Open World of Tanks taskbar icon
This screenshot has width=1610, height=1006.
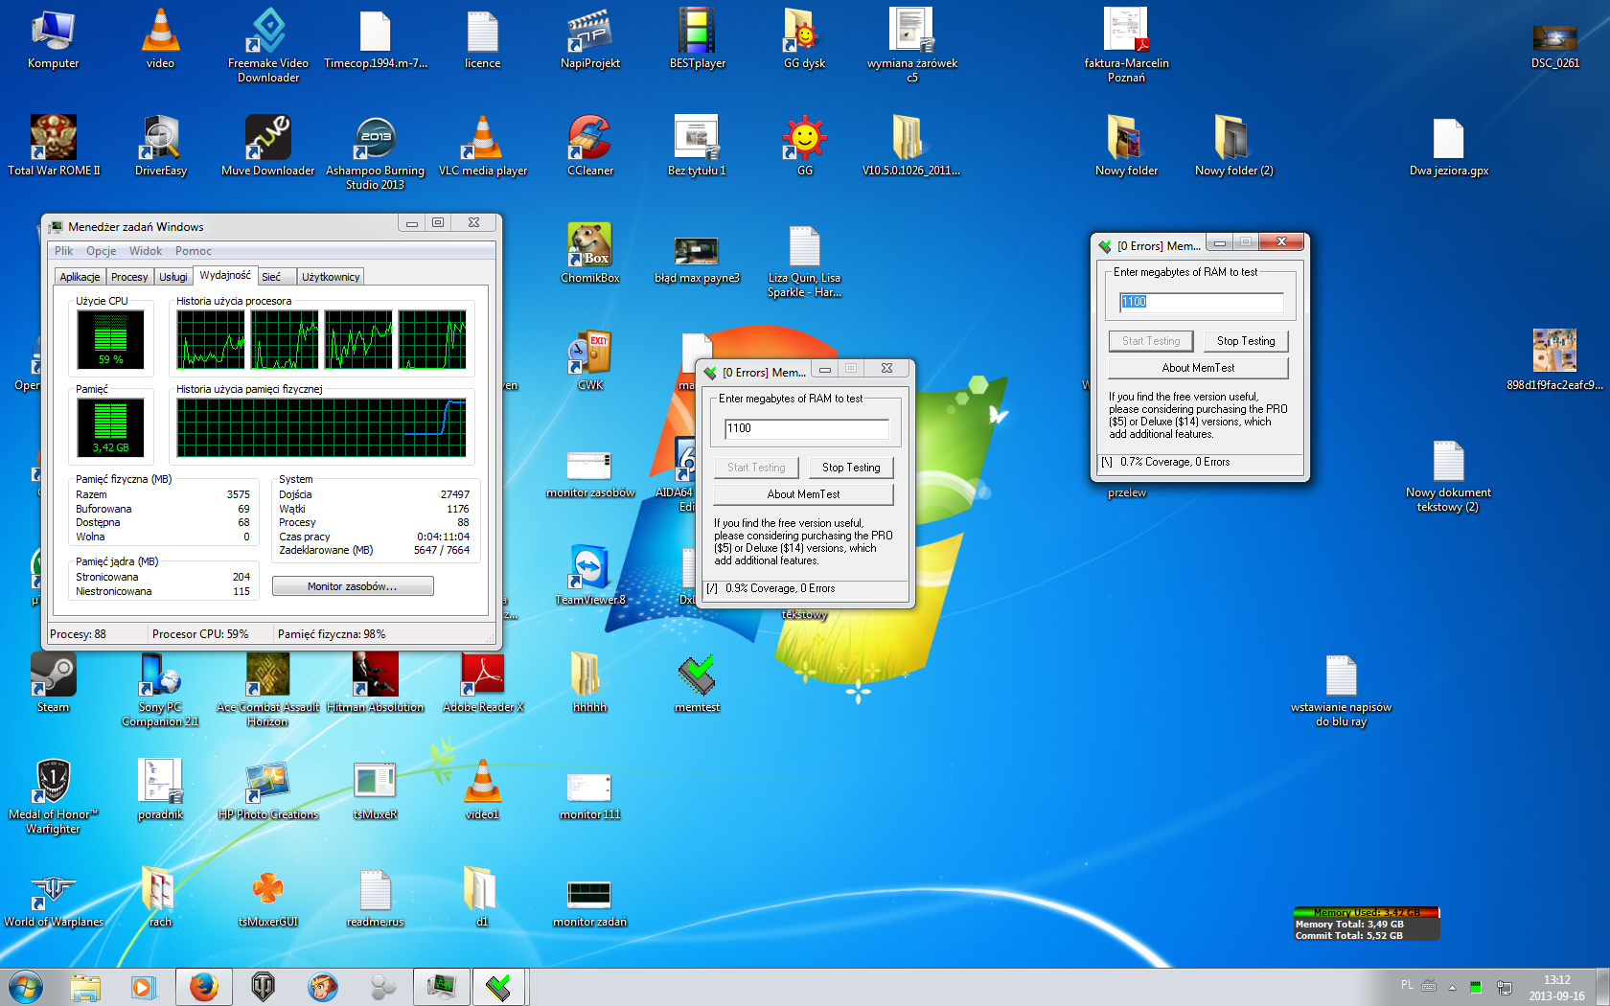coord(263,987)
